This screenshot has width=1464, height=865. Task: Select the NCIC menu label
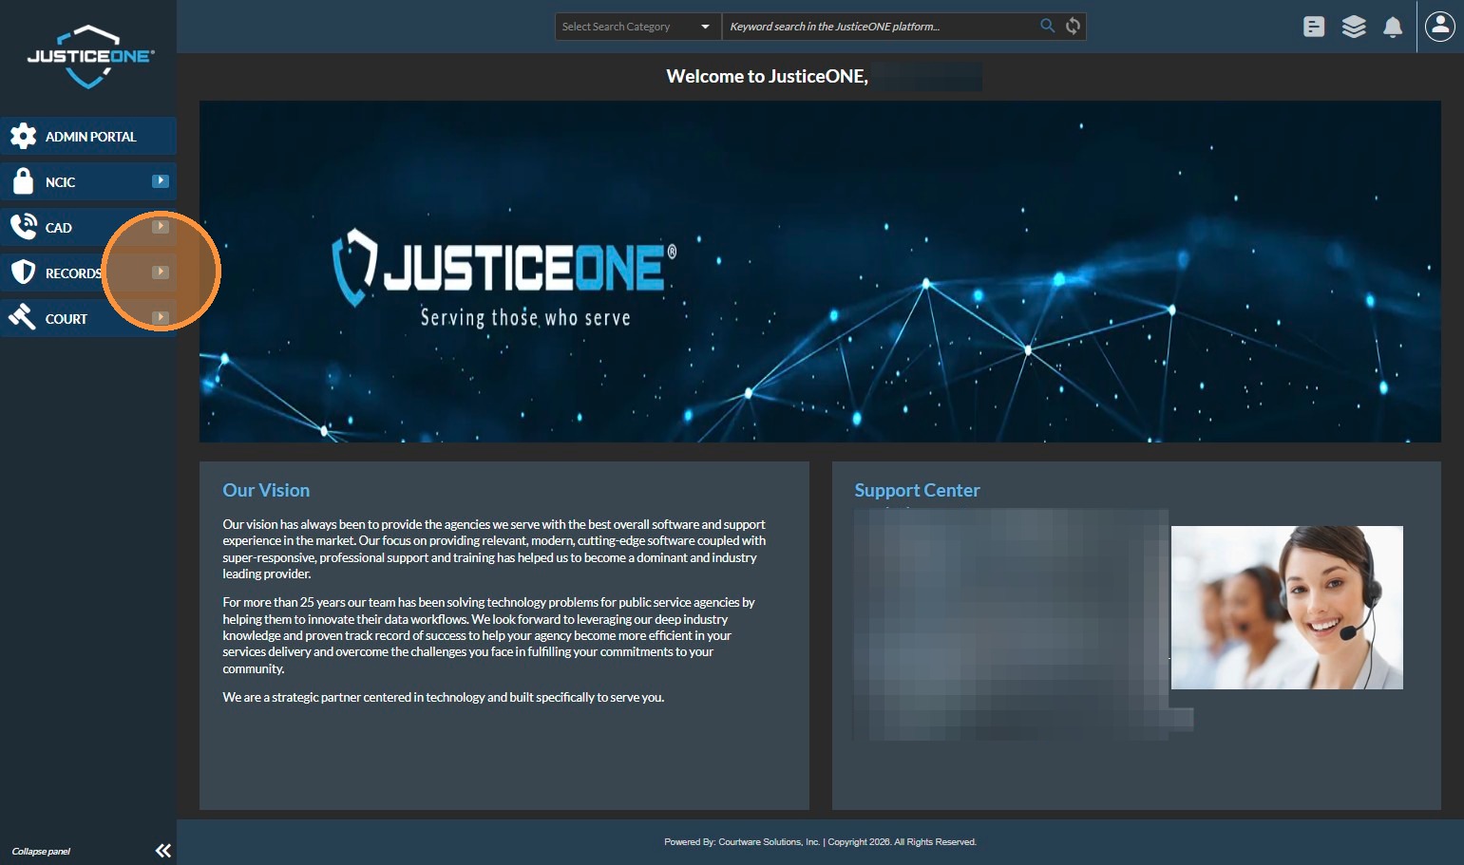60,182
